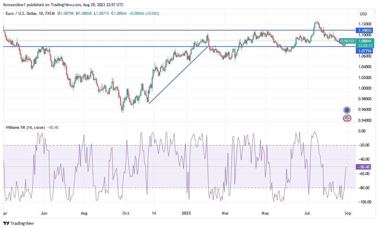Click the 2023 label on time axis
The image size is (379, 229).
(x=187, y=213)
